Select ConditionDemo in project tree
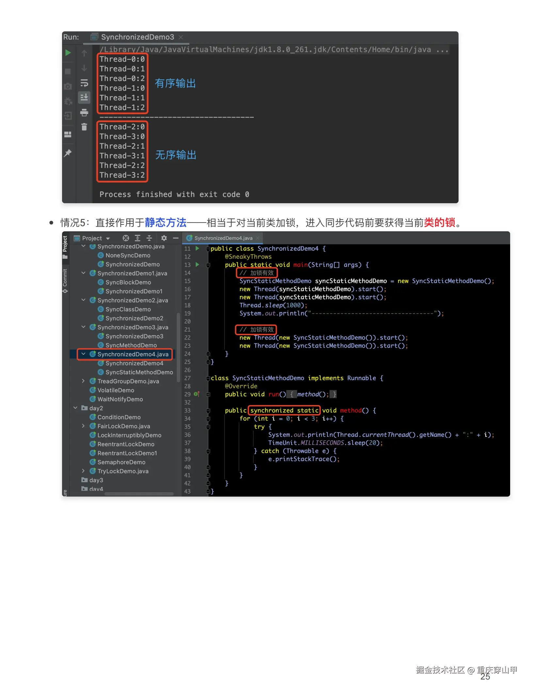This screenshot has width=533, height=690. point(115,417)
